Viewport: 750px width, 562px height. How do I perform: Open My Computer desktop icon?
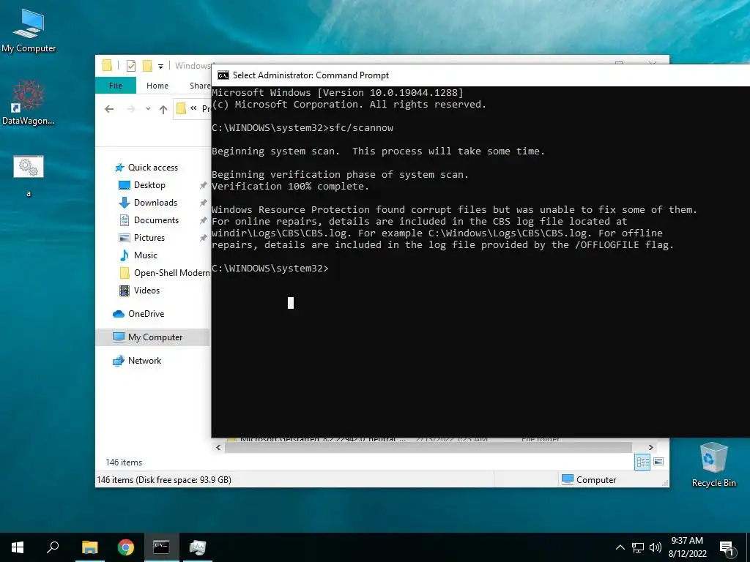pos(29,29)
